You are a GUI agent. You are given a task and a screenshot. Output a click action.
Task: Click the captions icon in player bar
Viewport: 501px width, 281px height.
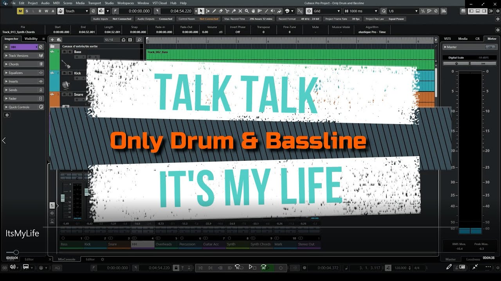[x=26, y=267]
